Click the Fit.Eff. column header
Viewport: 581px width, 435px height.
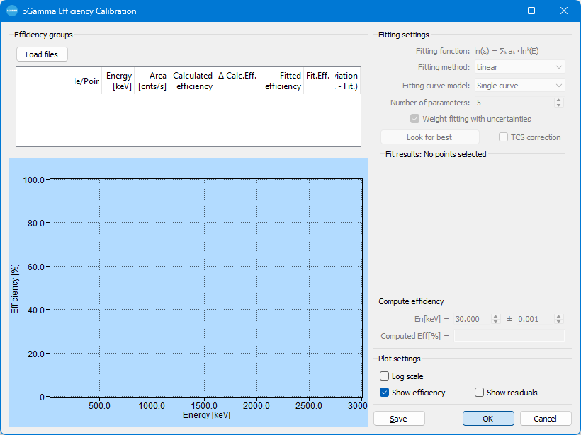[x=318, y=81]
